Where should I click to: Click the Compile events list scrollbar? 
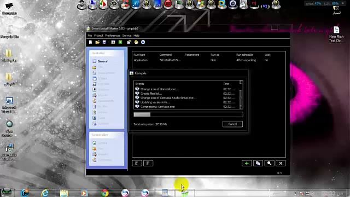tap(241, 95)
